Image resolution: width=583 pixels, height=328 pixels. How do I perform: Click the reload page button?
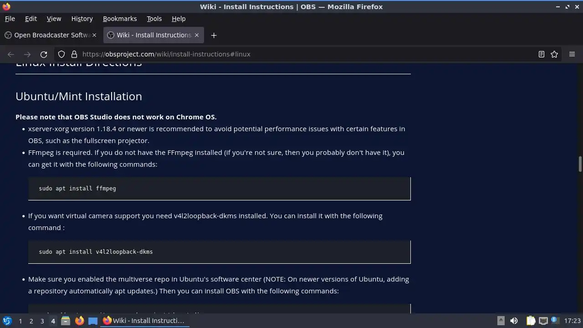pos(44,54)
